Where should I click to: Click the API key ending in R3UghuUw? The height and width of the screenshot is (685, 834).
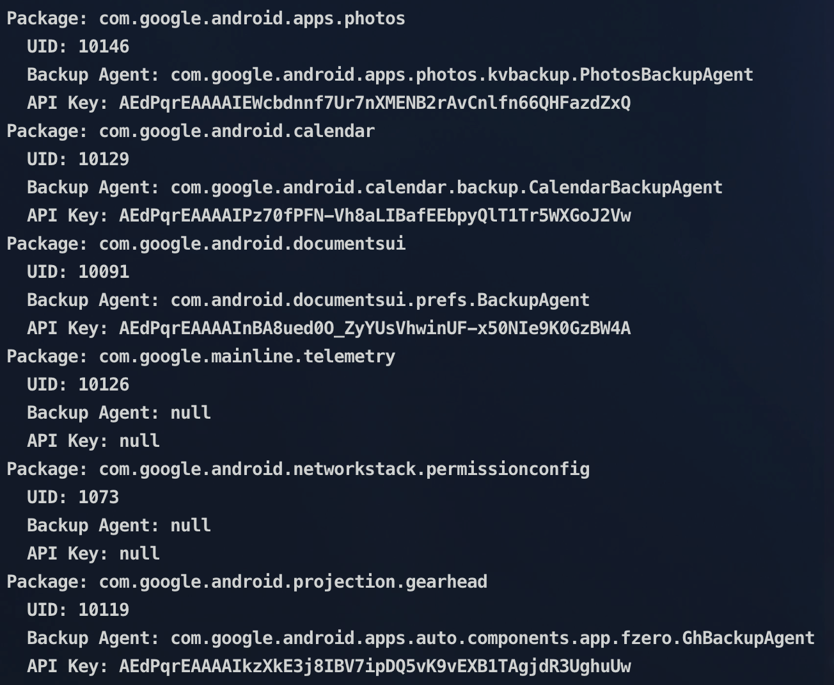[x=375, y=666]
